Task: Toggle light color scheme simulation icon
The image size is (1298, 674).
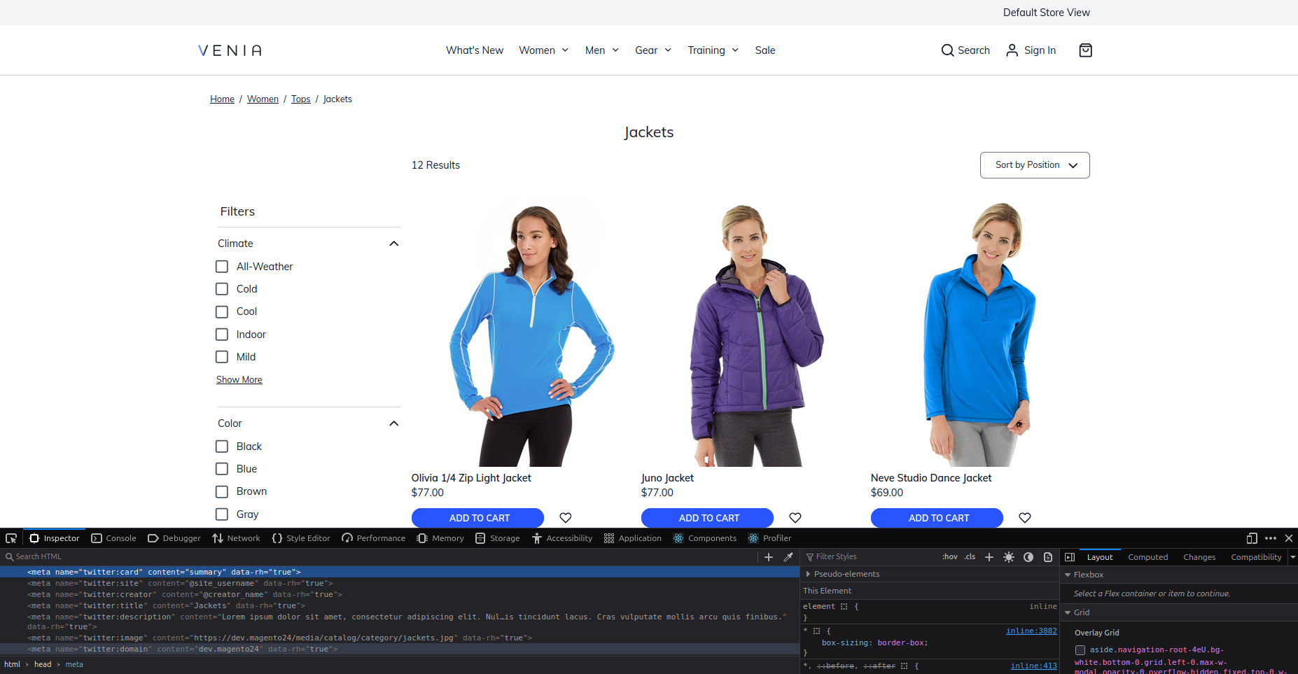Action: [1009, 557]
